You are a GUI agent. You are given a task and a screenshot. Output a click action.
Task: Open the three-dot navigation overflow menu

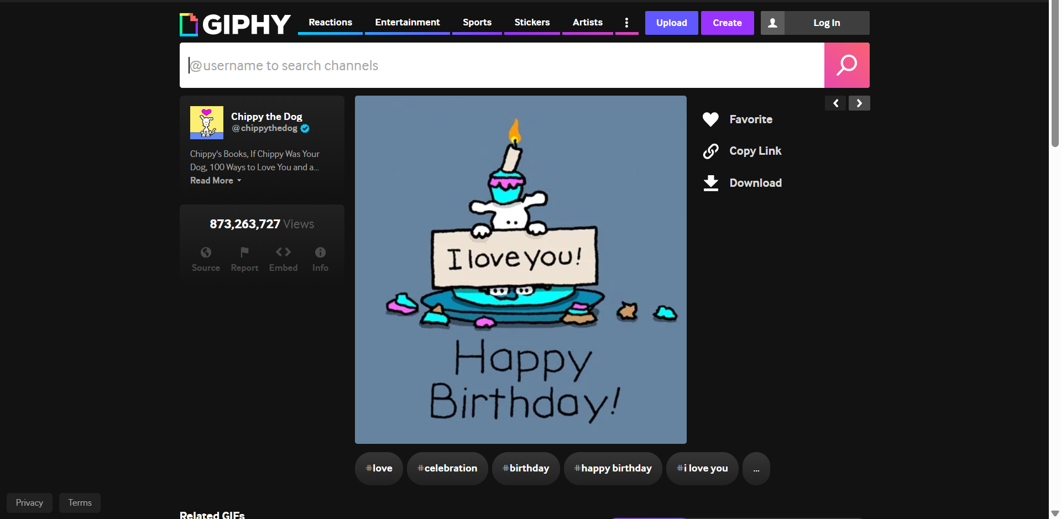pos(626,22)
